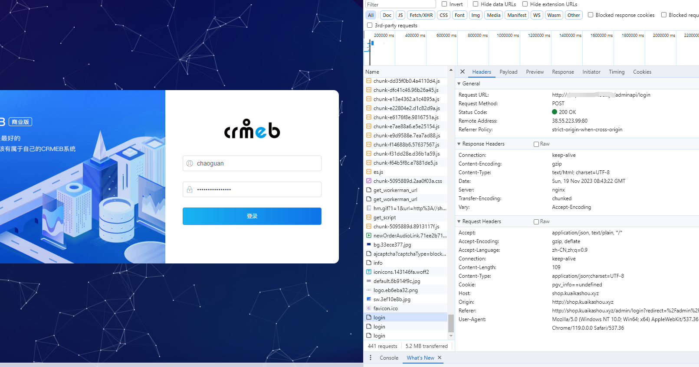Select the ajcaptcha request document icon
This screenshot has height=367, width=699.
[x=369, y=253]
